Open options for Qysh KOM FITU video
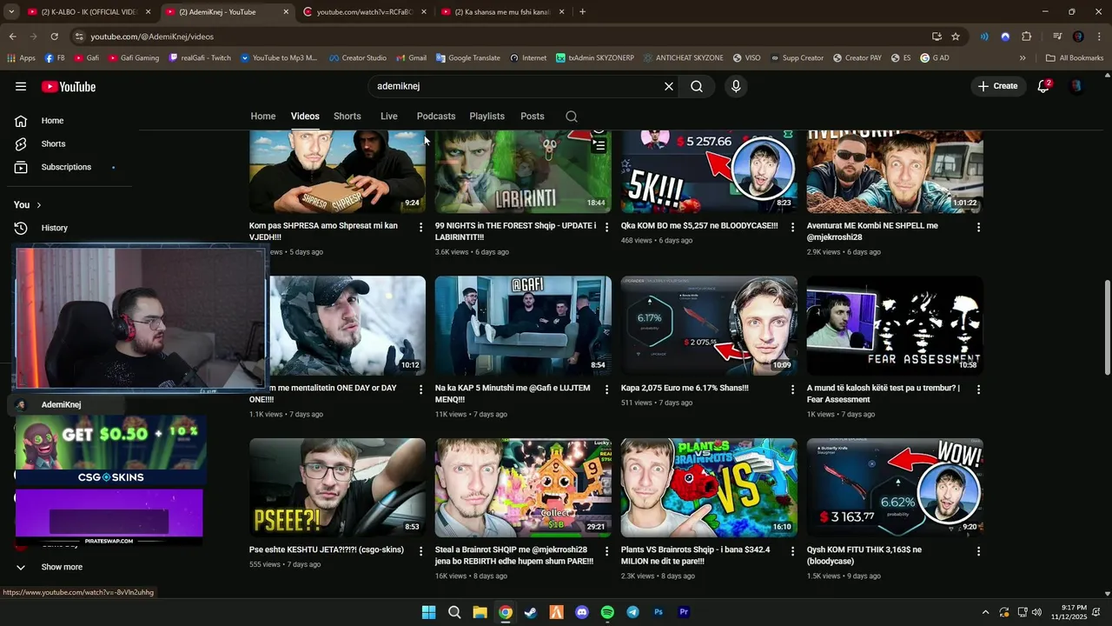This screenshot has width=1112, height=626. coord(978,551)
